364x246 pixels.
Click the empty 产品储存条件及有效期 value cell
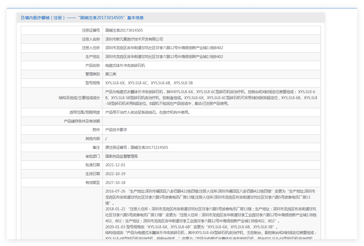[x=212, y=121]
